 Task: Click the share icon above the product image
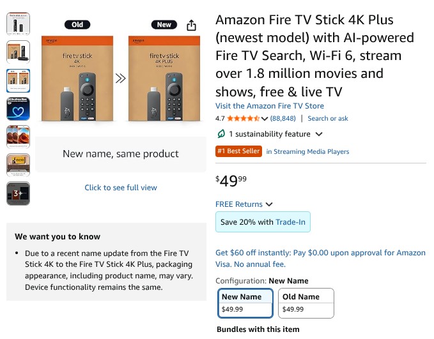(x=191, y=26)
